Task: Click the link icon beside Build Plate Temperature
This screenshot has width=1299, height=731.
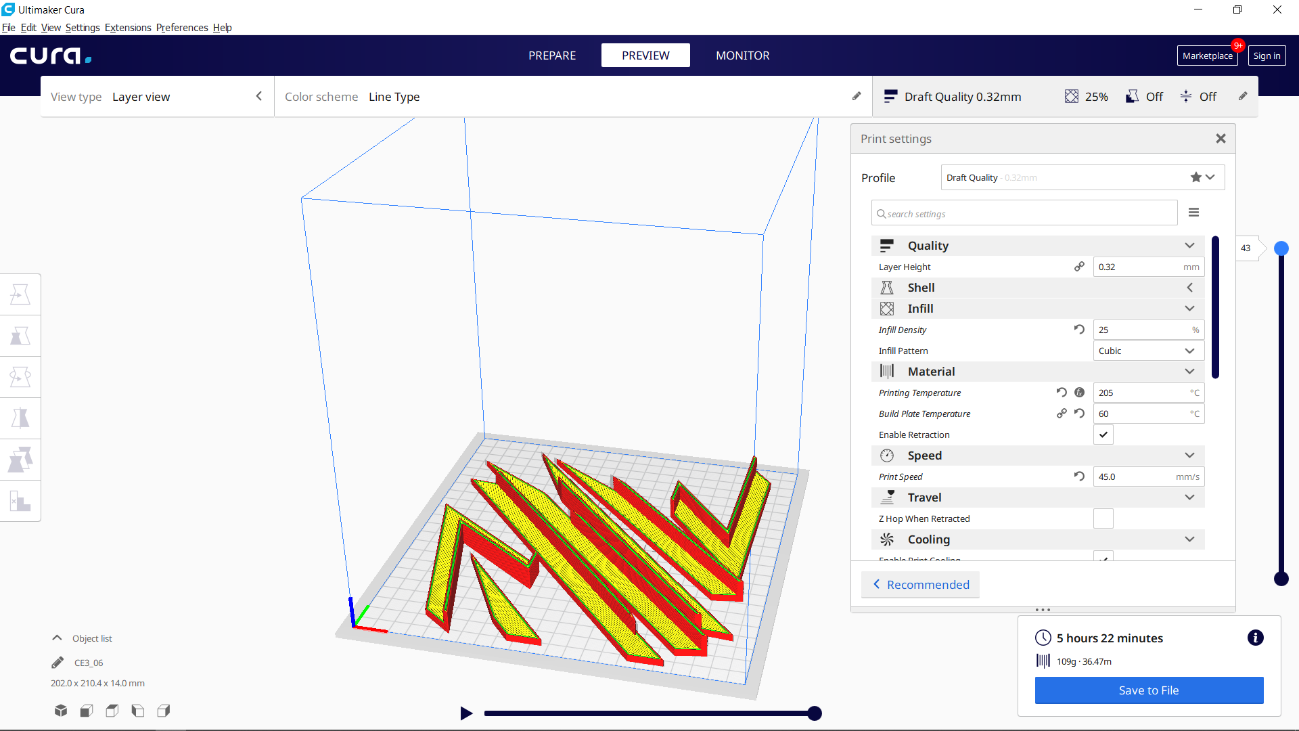Action: [1062, 414]
